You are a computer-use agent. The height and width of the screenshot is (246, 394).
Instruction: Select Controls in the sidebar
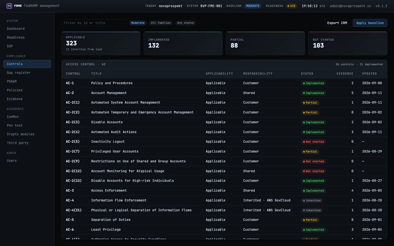[27, 64]
